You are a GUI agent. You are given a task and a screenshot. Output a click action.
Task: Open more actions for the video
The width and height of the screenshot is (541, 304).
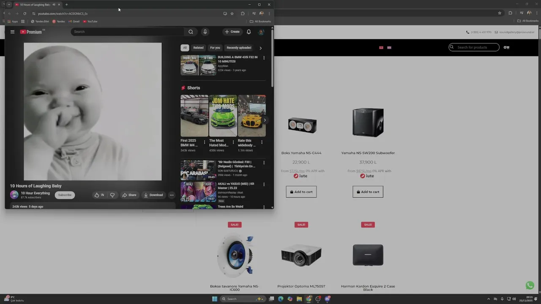click(x=172, y=195)
